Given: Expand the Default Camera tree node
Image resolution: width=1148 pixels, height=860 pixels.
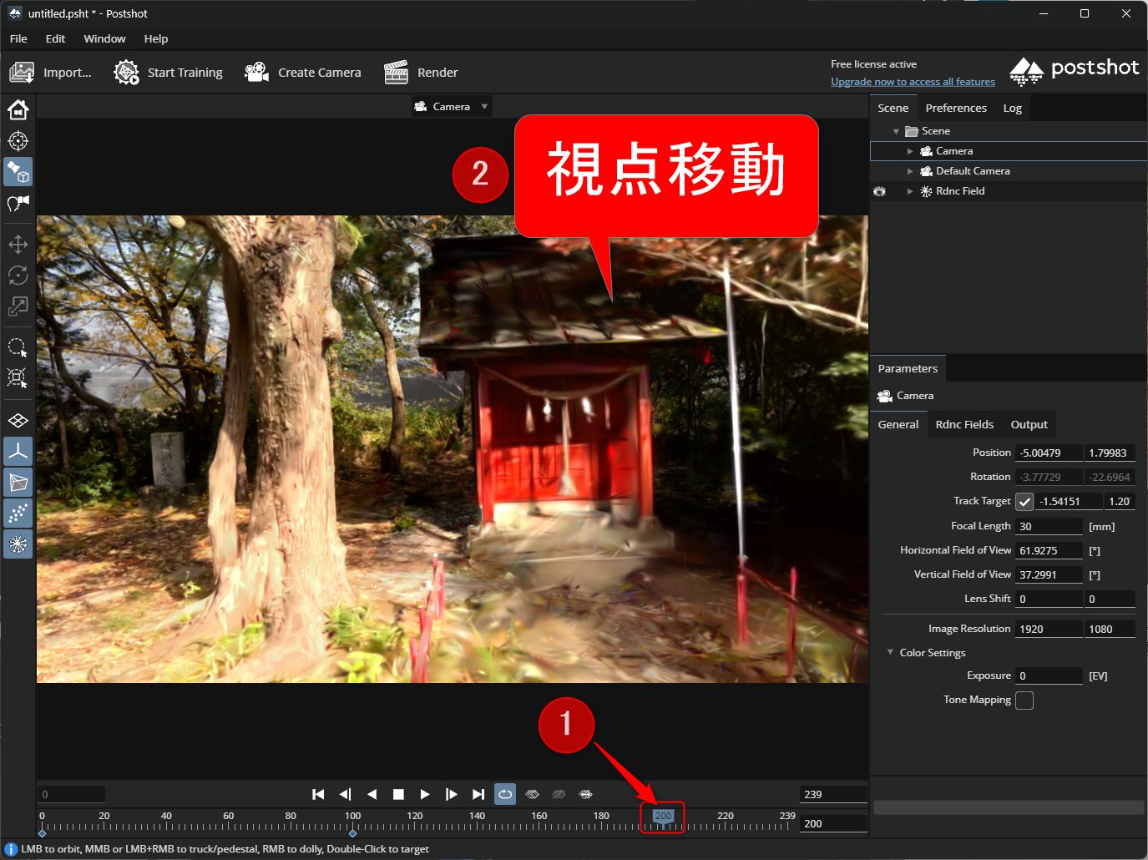Looking at the screenshot, I should [910, 171].
